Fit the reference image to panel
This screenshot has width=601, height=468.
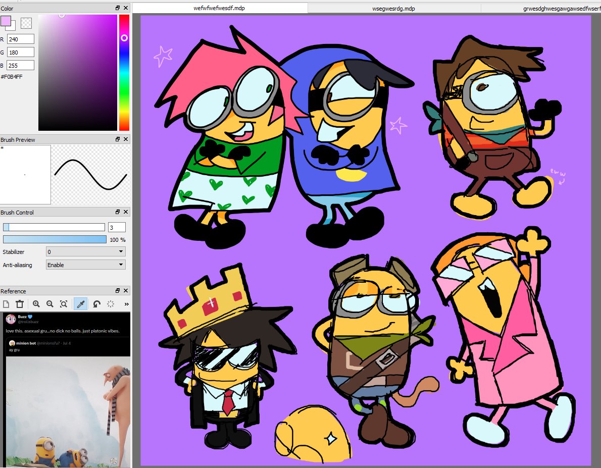64,304
